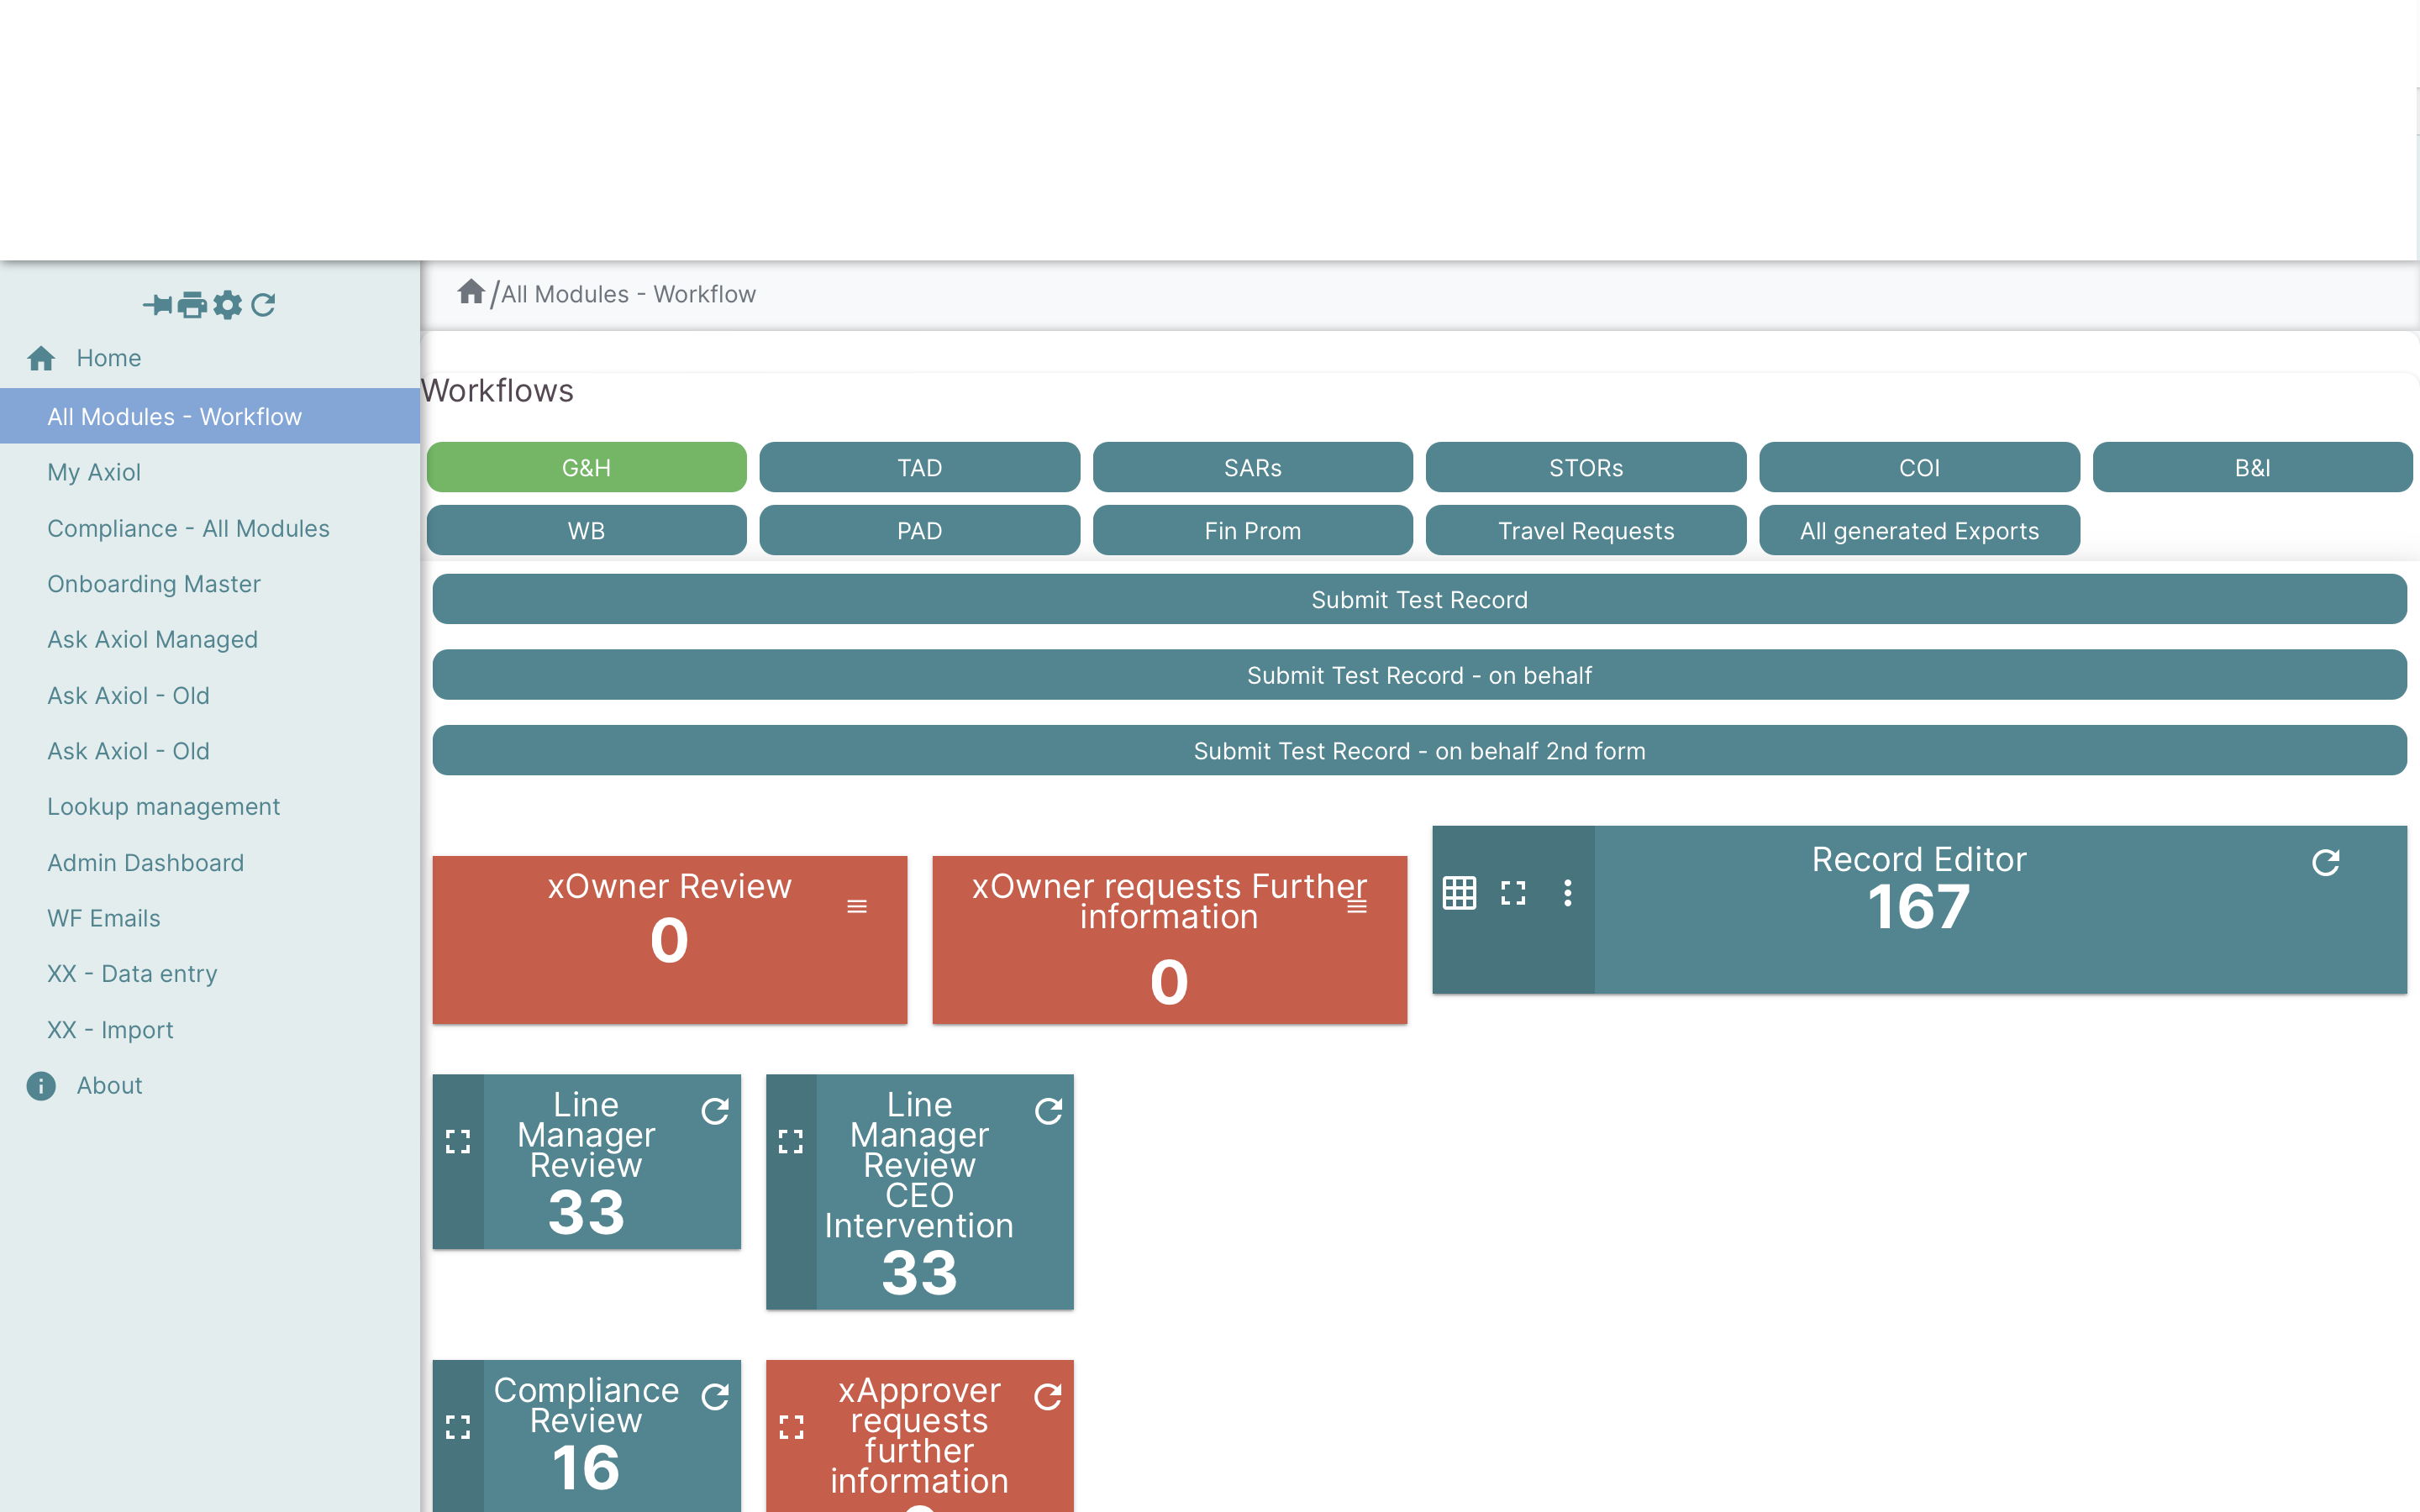Viewport: 2420px width, 1512px height.
Task: Expand Record Editor tile to fullscreen
Action: click(1513, 893)
